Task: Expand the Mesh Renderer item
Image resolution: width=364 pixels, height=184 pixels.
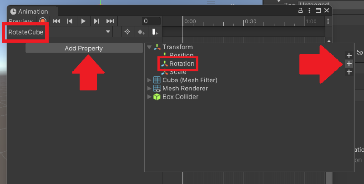Action: (x=149, y=89)
